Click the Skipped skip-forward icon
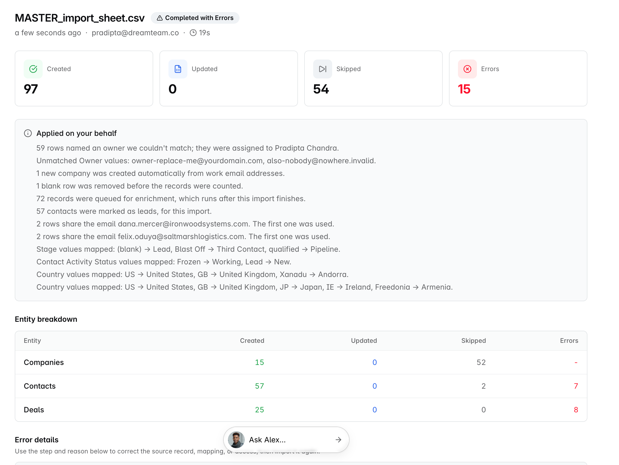The width and height of the screenshot is (619, 465). [x=322, y=69]
